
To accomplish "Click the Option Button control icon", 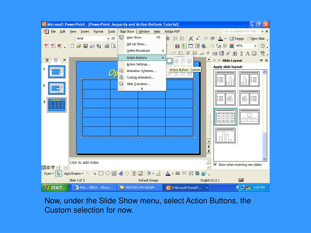I will point(208,53).
